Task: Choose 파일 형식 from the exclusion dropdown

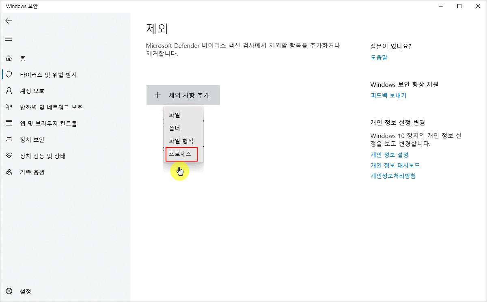Action: 183,141
